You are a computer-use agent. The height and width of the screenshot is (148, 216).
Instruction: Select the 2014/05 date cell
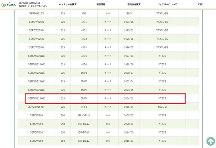(x=129, y=132)
